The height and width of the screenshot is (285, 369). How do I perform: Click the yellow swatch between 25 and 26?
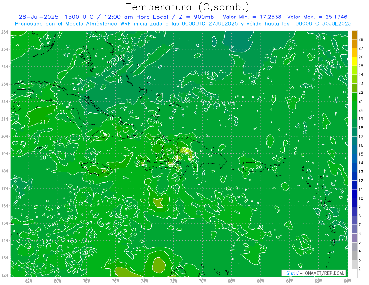355,61
